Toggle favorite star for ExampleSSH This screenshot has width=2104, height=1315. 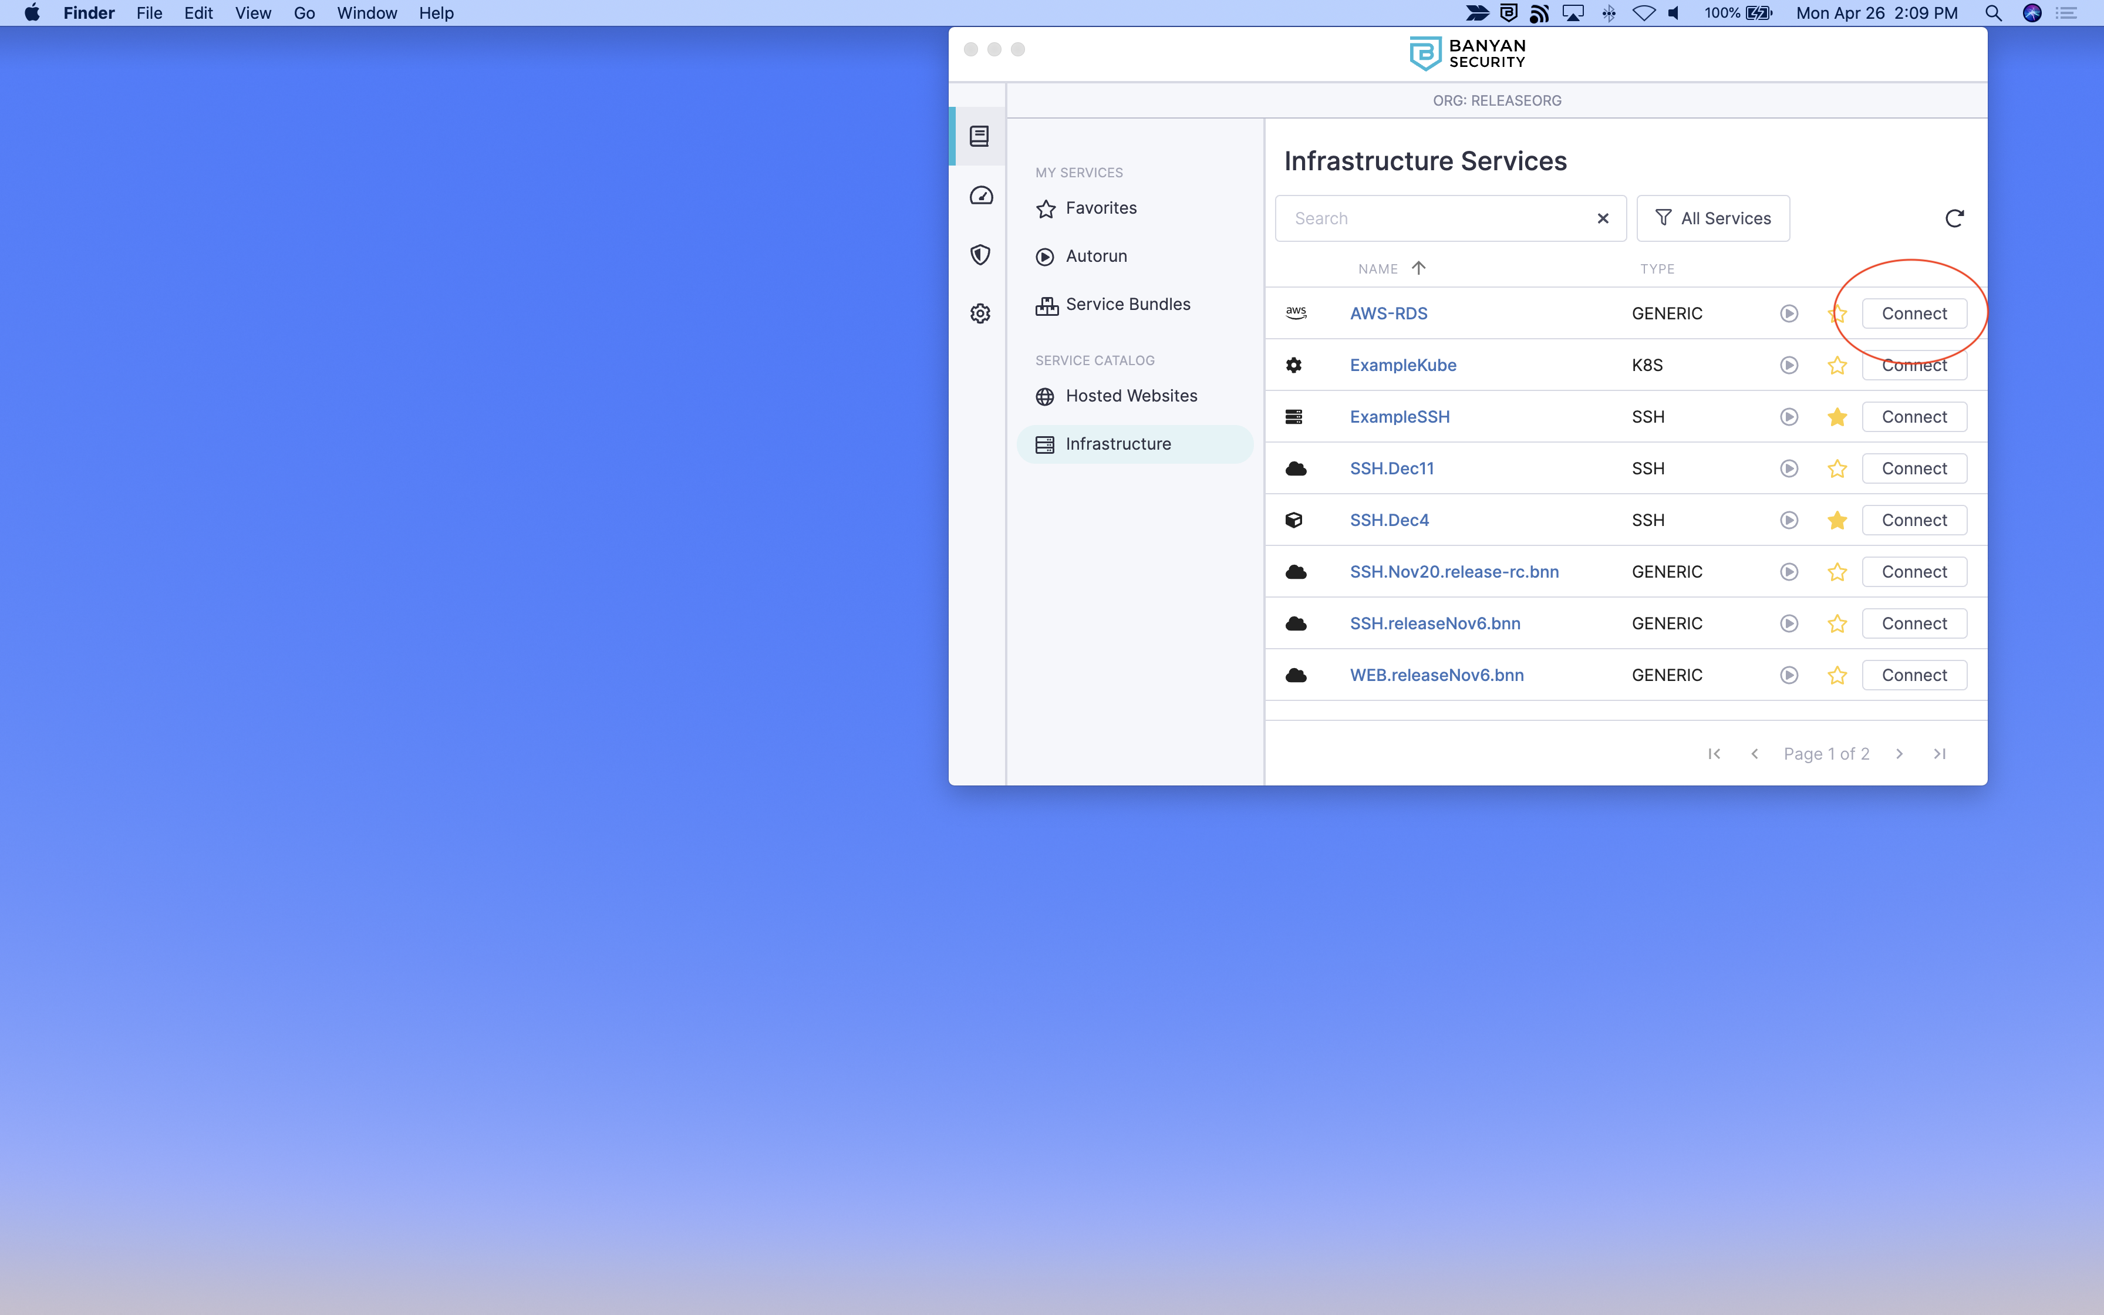pos(1836,417)
